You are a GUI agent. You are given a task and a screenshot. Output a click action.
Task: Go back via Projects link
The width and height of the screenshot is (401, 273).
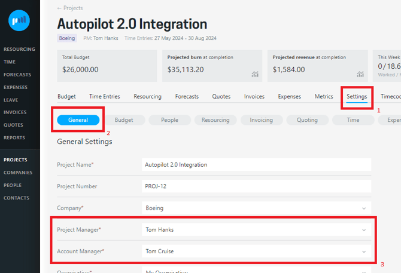click(70, 8)
